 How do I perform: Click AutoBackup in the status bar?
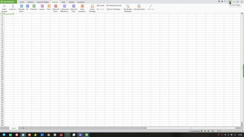coord(195,131)
